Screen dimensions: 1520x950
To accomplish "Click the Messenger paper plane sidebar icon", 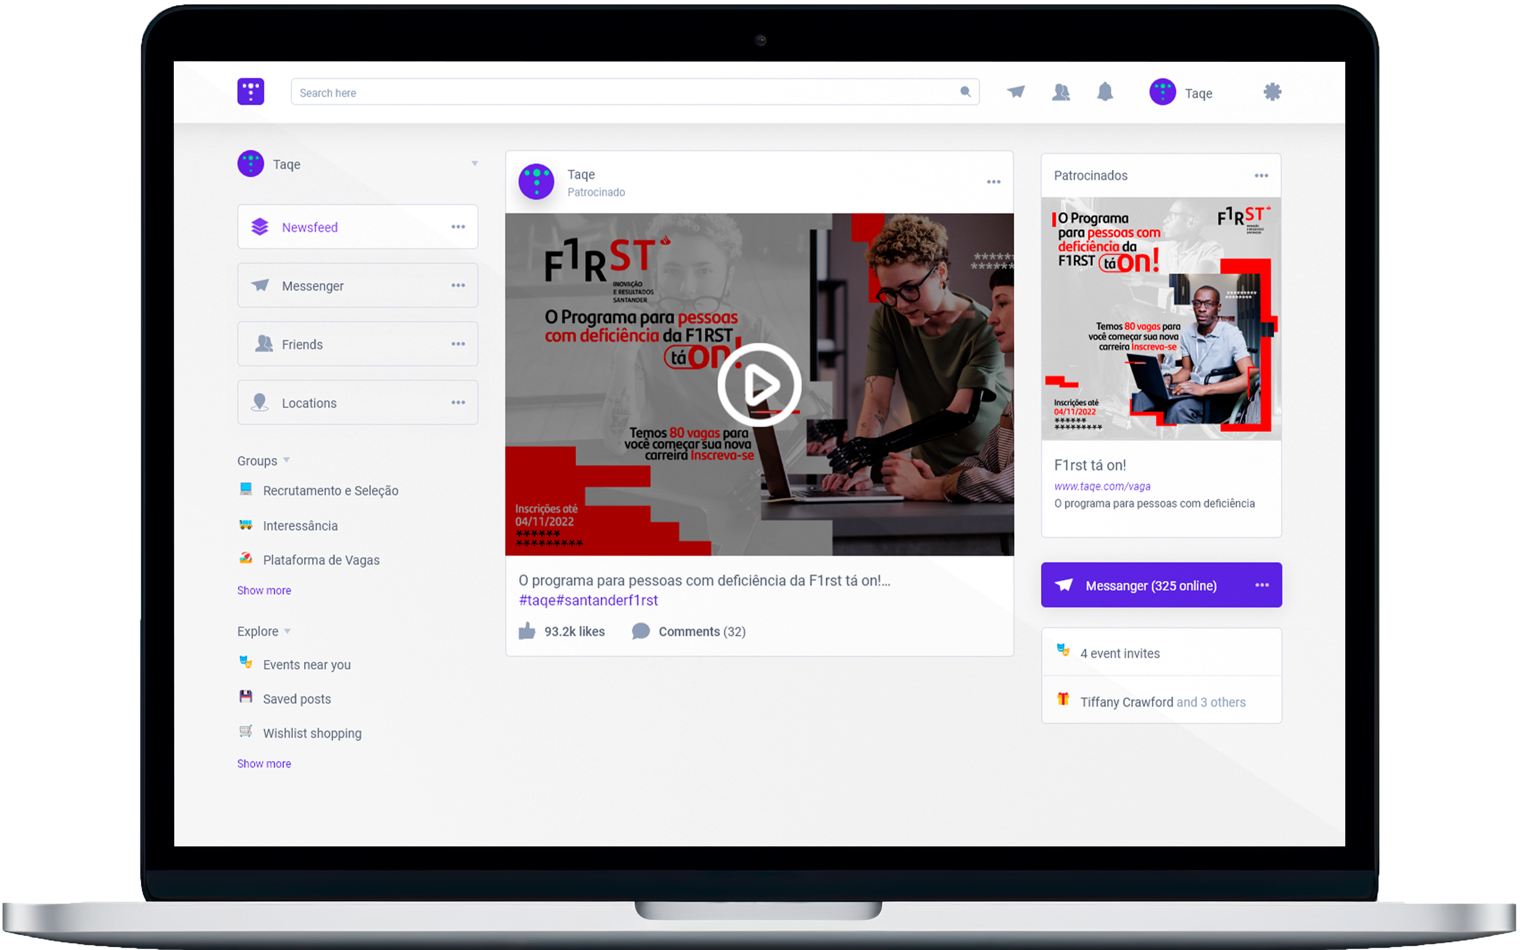I will coord(259,285).
